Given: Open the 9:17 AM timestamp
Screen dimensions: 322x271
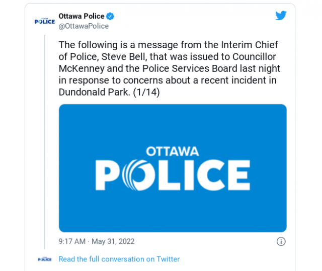Looking at the screenshot, I should coord(72,241).
